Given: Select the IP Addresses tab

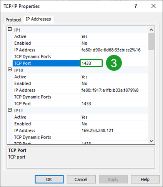Looking at the screenshot, I should (x=38, y=19).
